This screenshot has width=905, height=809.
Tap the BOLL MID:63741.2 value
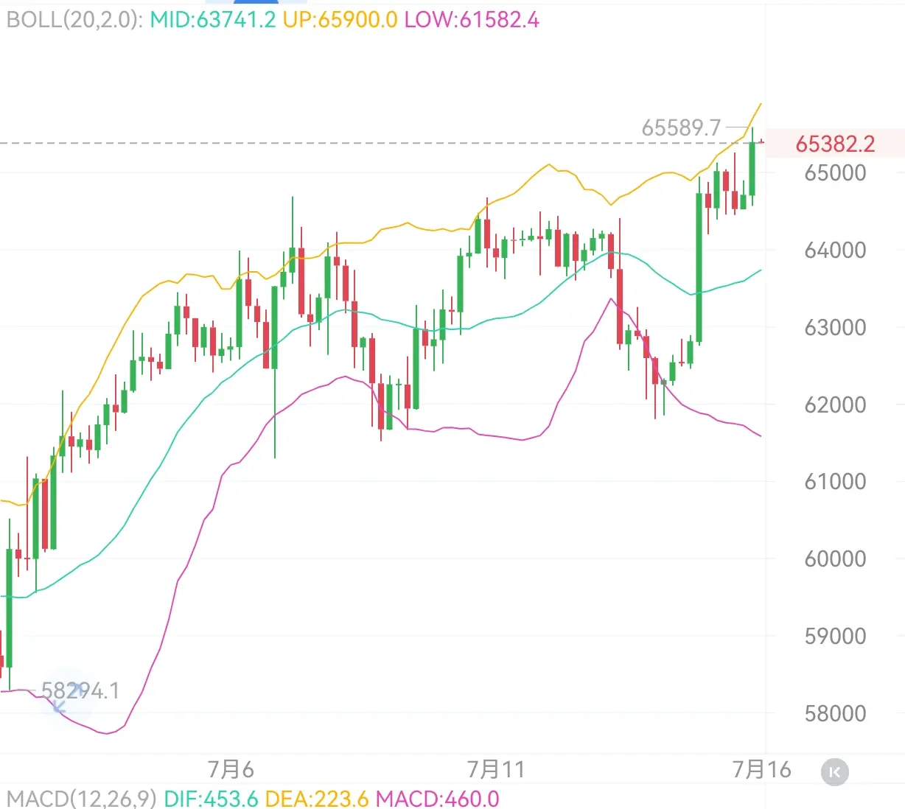(x=213, y=19)
